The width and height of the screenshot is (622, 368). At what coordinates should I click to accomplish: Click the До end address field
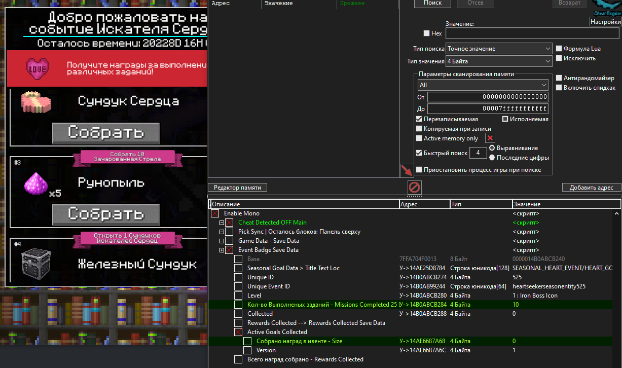(488, 109)
